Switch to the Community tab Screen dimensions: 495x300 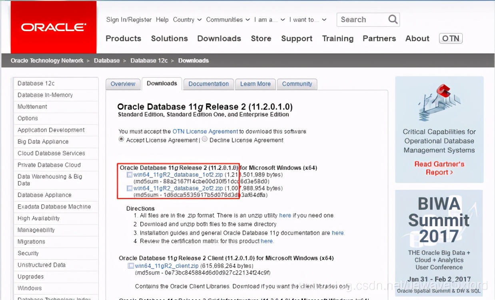pos(297,84)
